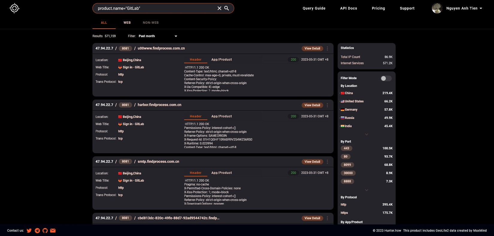Click port 8081 badge on harbor result
The width and height of the screenshot is (494, 236).
pos(125,105)
